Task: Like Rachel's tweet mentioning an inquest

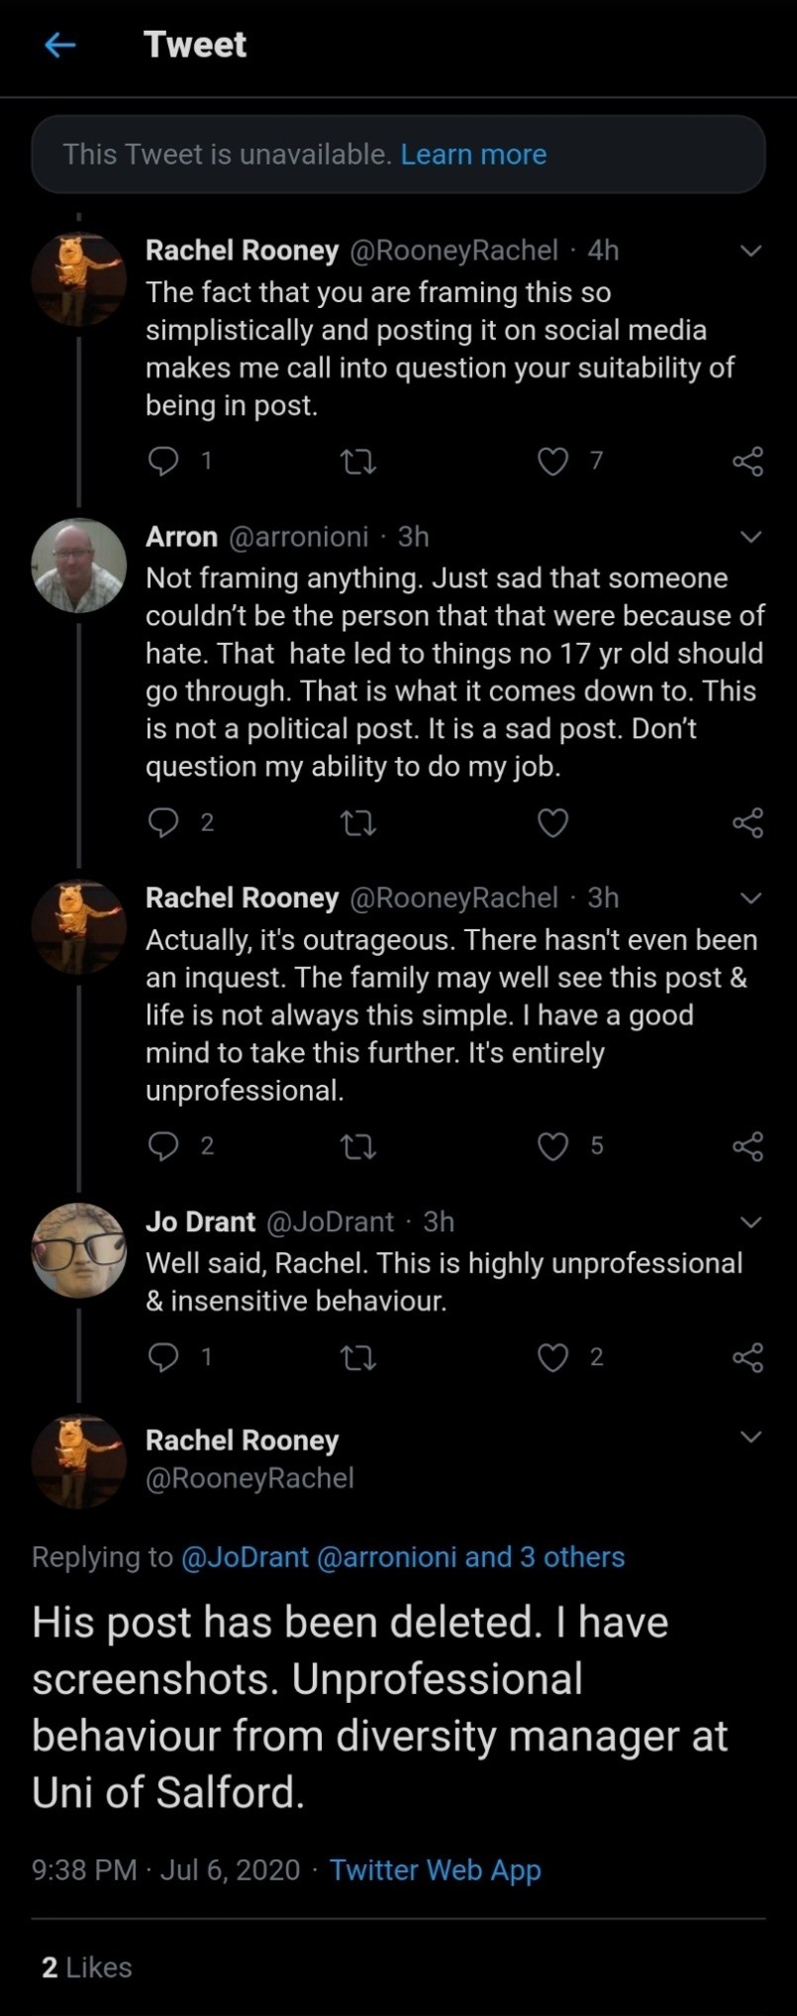Action: coord(552,1146)
